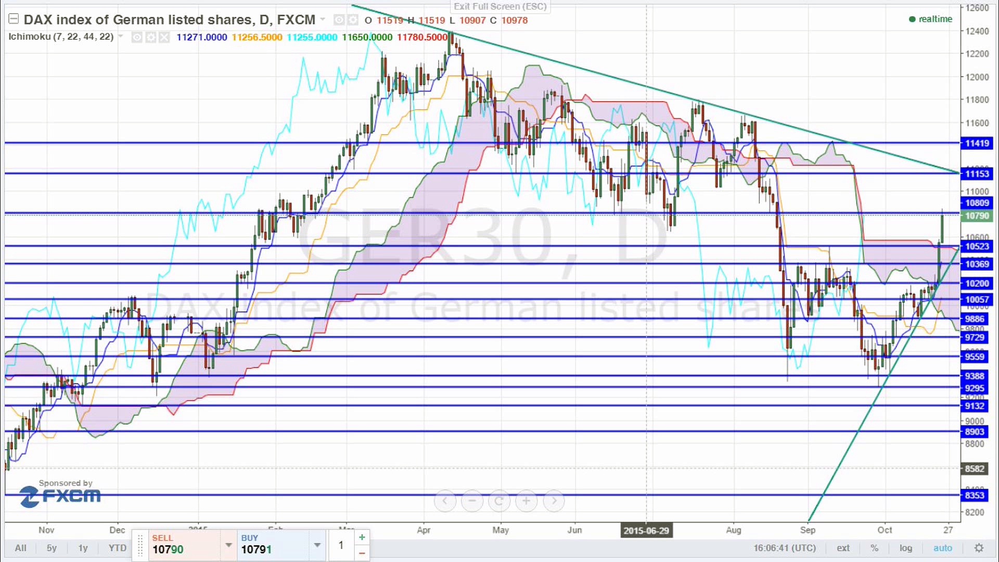The width and height of the screenshot is (999, 562).
Task: Toggle log scale mode
Action: pos(906,548)
